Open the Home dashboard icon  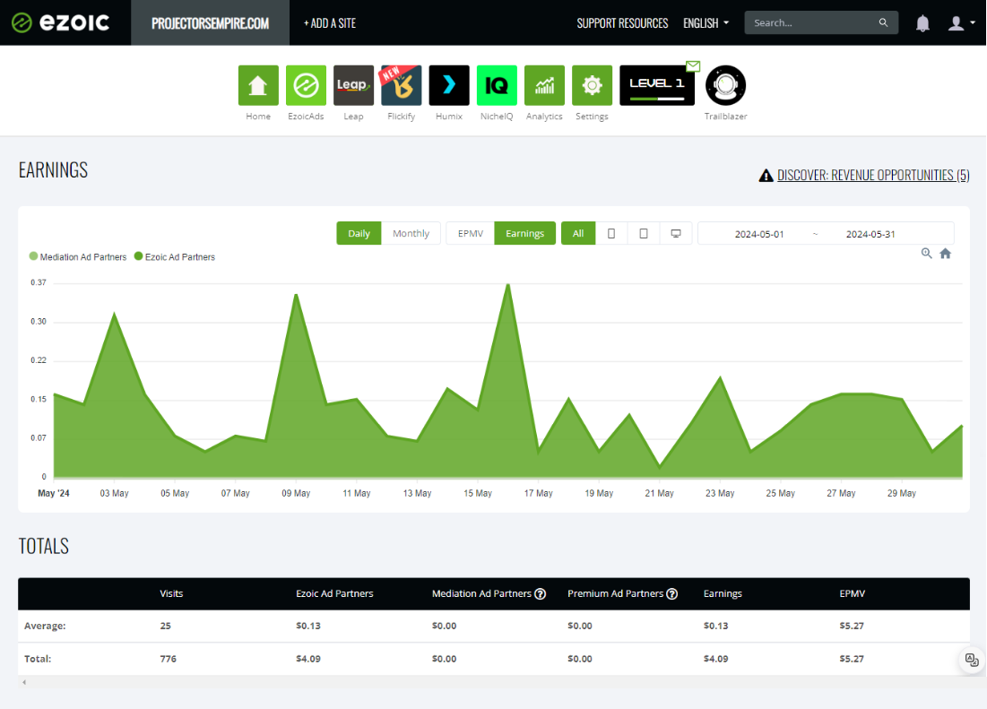(x=258, y=85)
